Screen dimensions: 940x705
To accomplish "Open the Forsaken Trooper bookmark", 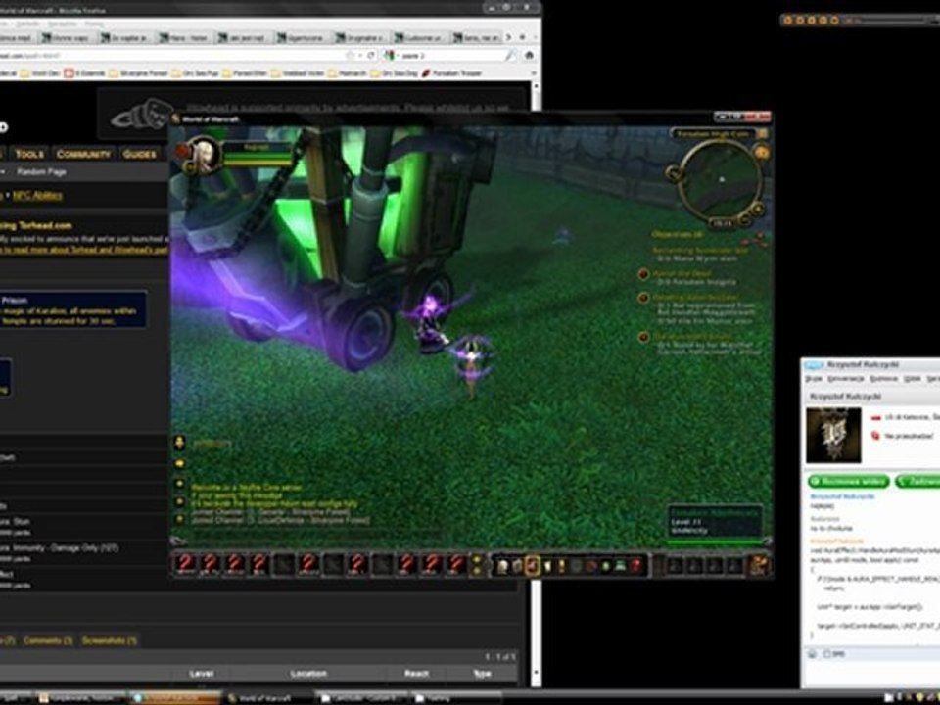I will coord(452,73).
